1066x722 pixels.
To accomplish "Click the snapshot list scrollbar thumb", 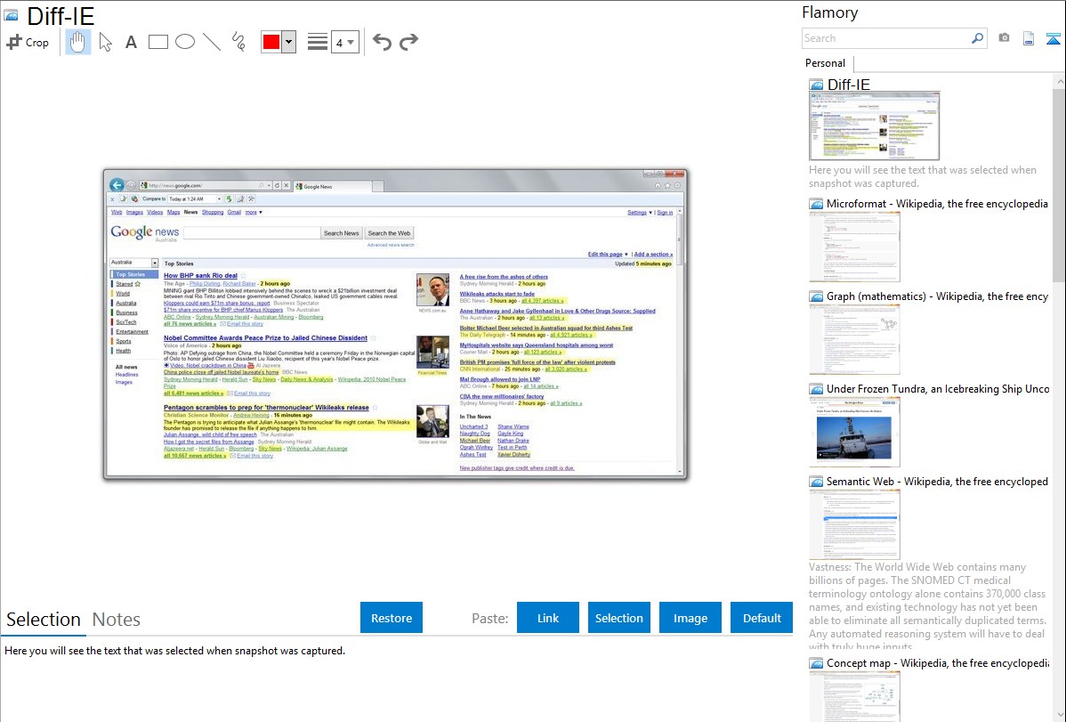I will 1059,184.
